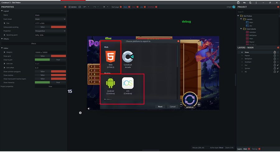
Task: Click the undo arrow icon
Action: [85, 7]
